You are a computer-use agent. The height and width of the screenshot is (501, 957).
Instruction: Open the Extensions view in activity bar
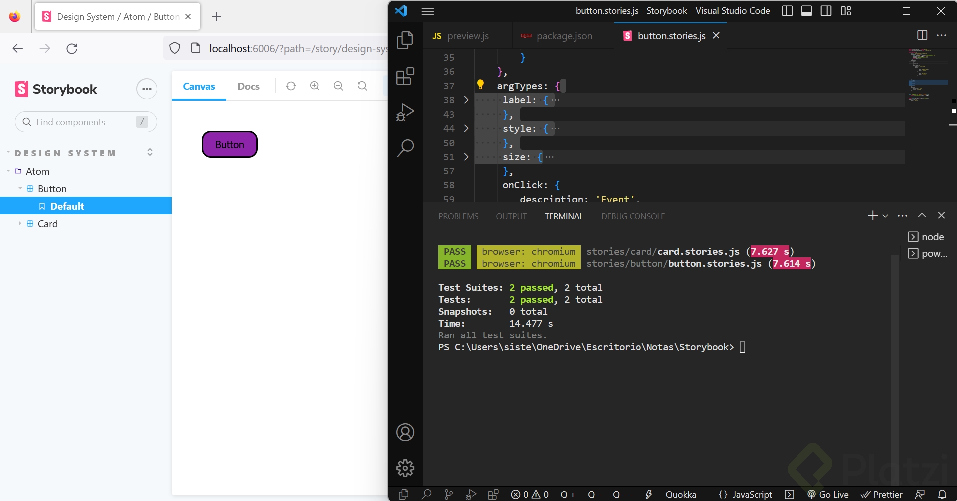point(405,77)
